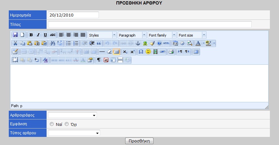Align text left
This screenshot has height=145, width=279.
point(61,35)
